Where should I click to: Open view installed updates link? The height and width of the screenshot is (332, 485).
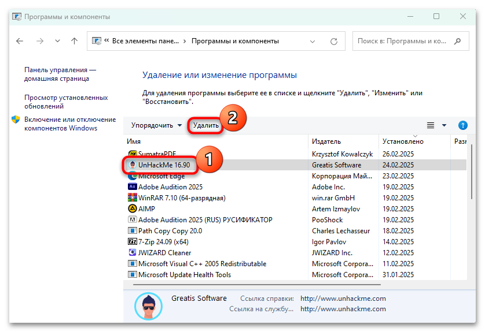coord(66,102)
